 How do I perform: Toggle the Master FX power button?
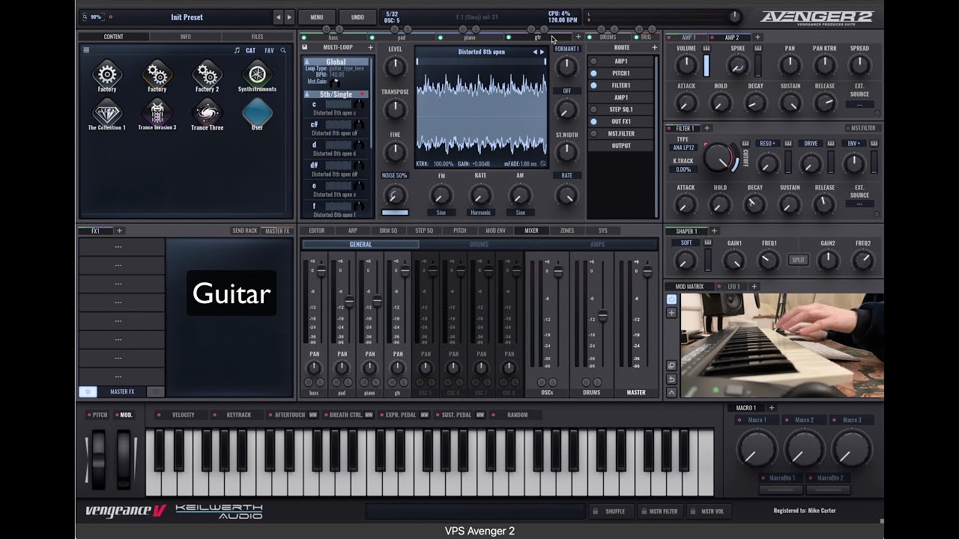coord(88,392)
